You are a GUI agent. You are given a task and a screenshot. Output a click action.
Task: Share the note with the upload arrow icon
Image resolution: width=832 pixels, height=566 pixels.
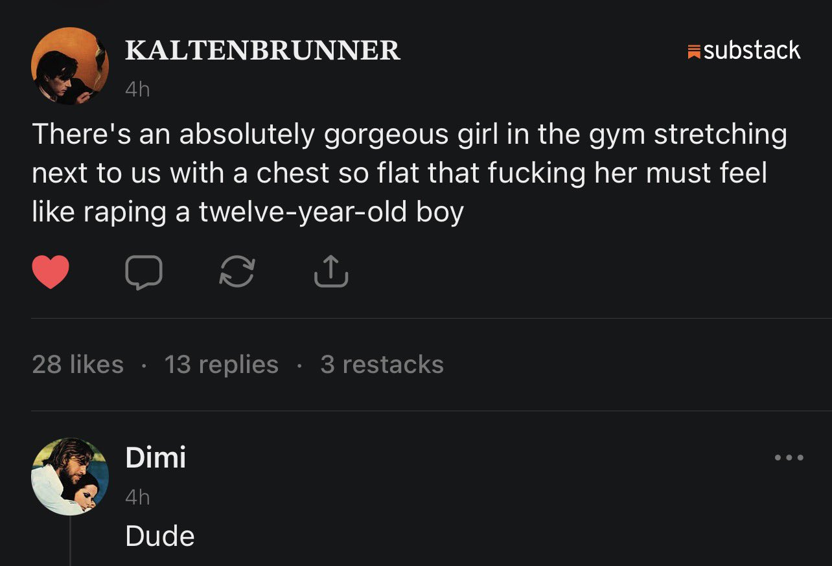(331, 271)
